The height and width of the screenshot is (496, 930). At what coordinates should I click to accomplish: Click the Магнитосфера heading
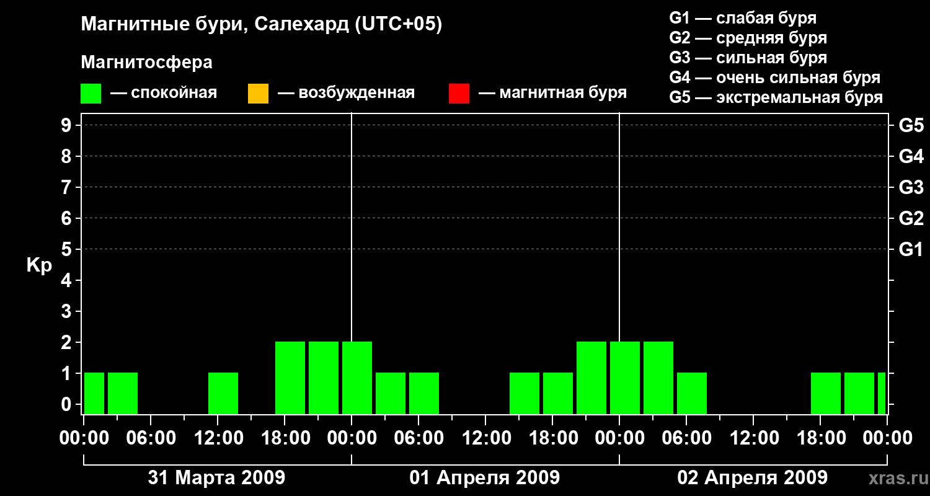point(146,63)
